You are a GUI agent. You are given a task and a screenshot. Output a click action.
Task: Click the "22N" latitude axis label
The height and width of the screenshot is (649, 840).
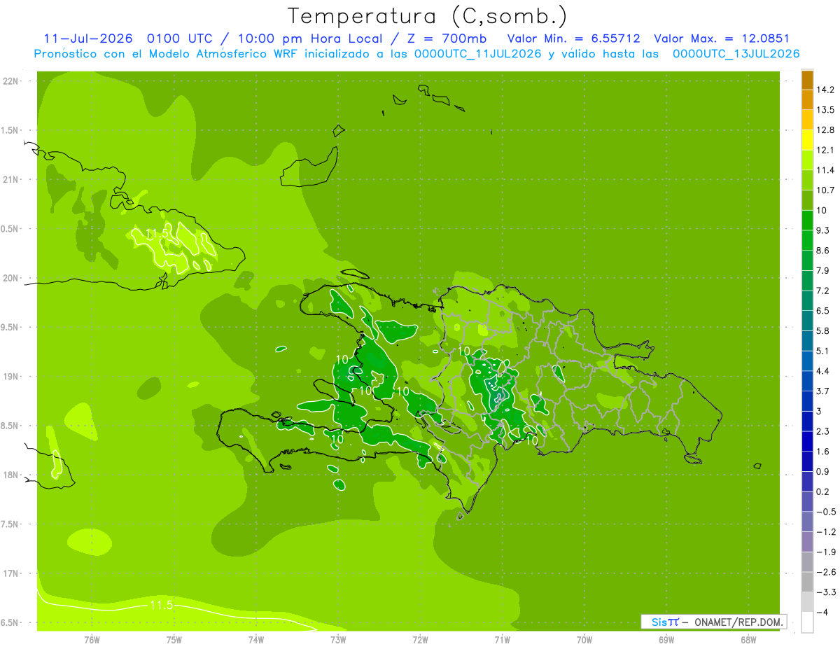(10, 81)
